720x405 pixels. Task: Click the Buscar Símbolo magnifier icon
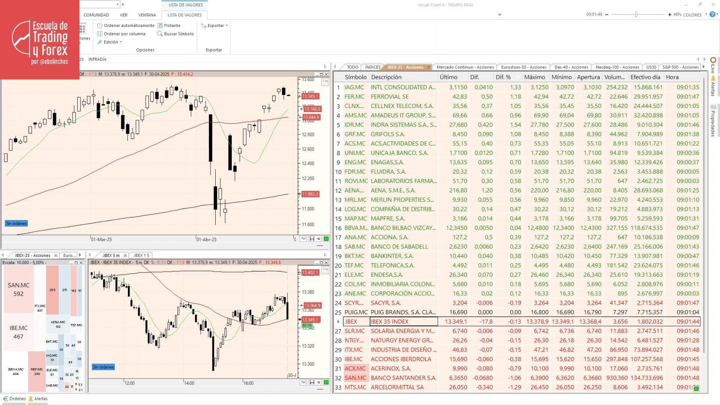[x=160, y=34]
